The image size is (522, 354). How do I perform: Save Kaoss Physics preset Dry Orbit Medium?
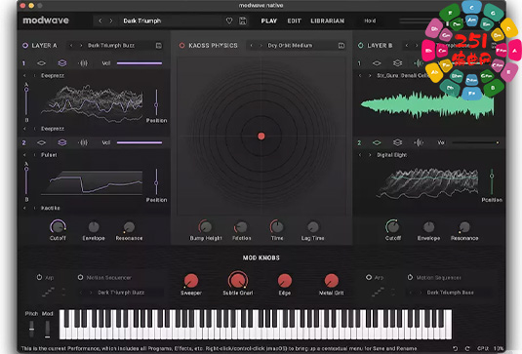[341, 46]
